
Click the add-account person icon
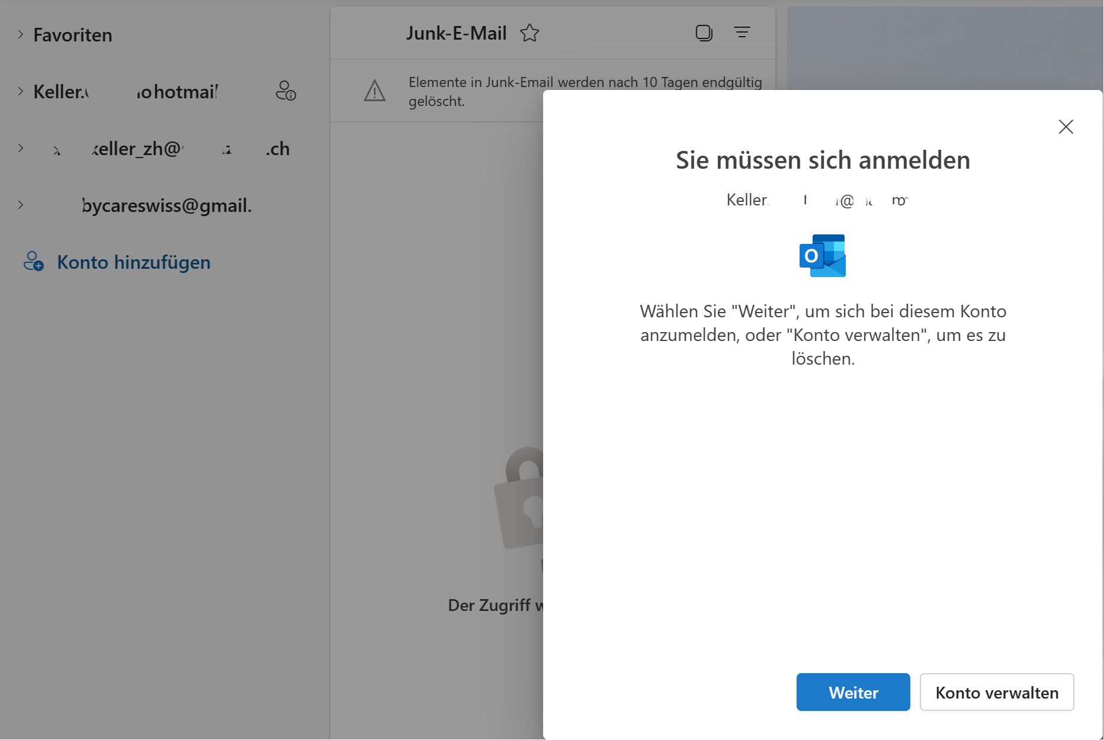click(34, 261)
